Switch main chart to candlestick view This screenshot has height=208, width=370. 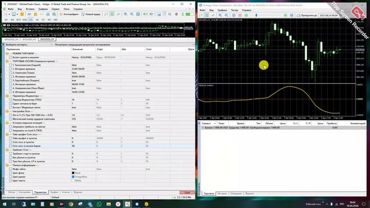[112, 14]
